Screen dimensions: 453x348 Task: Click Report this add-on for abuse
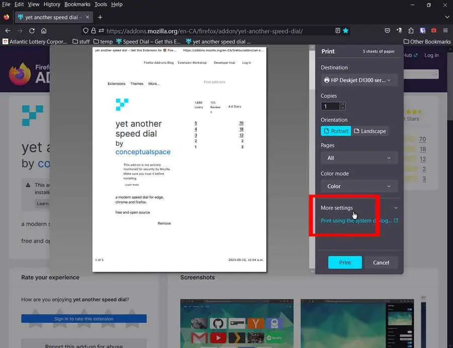84,345
